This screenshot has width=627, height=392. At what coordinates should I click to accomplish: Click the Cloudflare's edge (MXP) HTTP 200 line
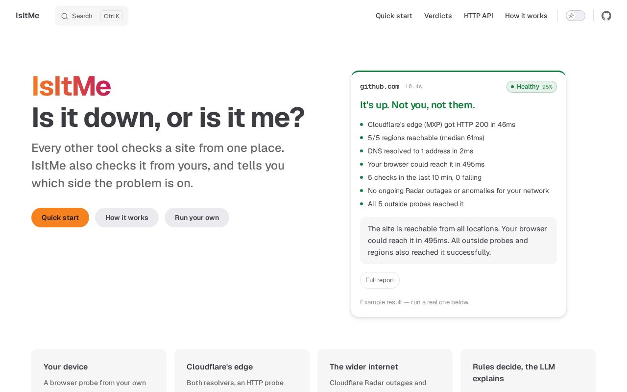tap(441, 124)
